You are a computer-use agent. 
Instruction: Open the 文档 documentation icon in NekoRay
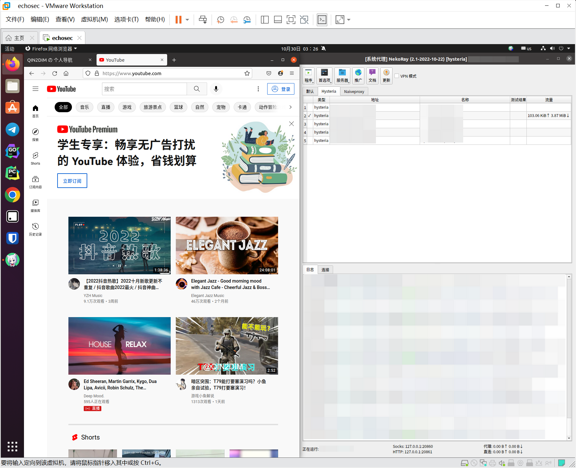coord(372,76)
